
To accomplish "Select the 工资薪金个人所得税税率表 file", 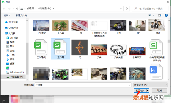I will pos(99,26).
